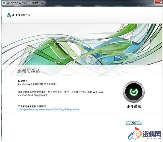This screenshot has height=142, width=163.
Task: Click the 'Autodesk 许可 - 激活完成' window title
Action: [26, 3]
